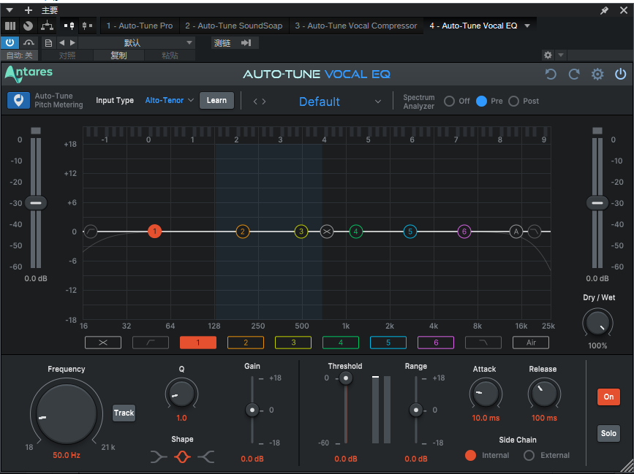
Task: Toggle band On button
Action: 608,397
